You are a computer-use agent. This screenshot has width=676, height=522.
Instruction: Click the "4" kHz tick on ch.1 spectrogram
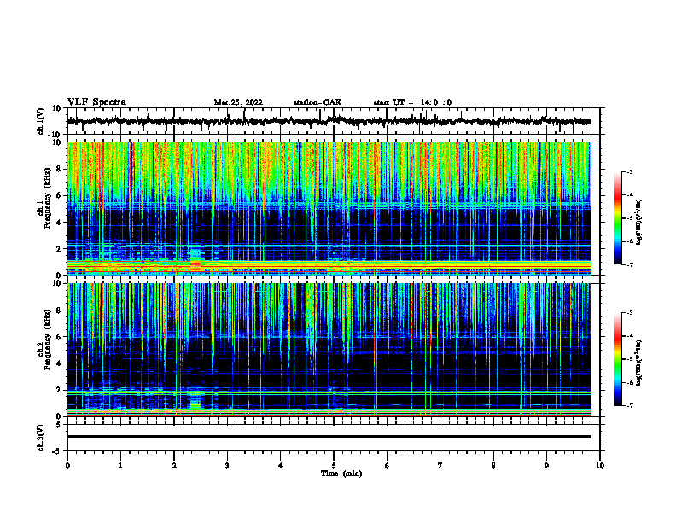coord(59,223)
